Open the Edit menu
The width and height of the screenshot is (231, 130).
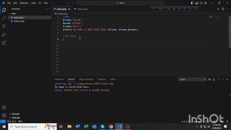click(15, 3)
